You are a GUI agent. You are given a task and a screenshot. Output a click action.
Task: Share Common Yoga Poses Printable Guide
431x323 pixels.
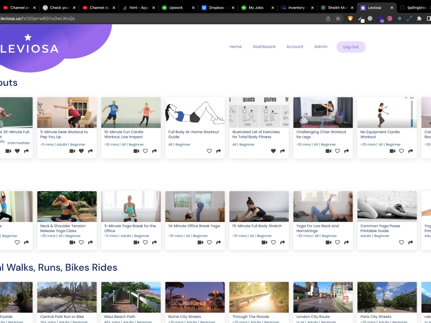411,242
